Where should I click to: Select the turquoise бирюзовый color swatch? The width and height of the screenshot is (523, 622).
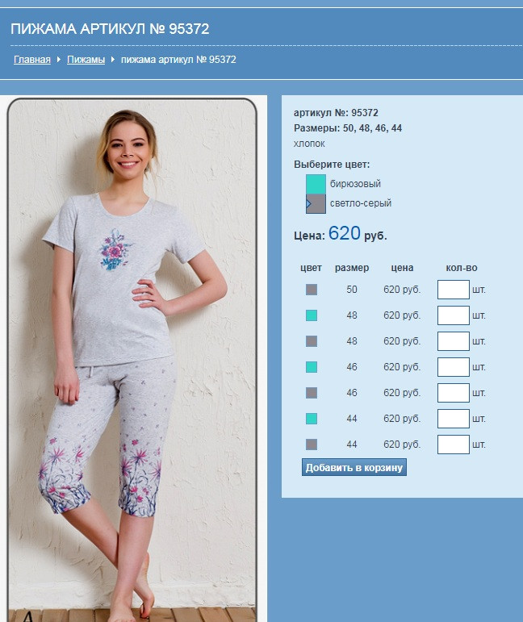[x=316, y=184]
